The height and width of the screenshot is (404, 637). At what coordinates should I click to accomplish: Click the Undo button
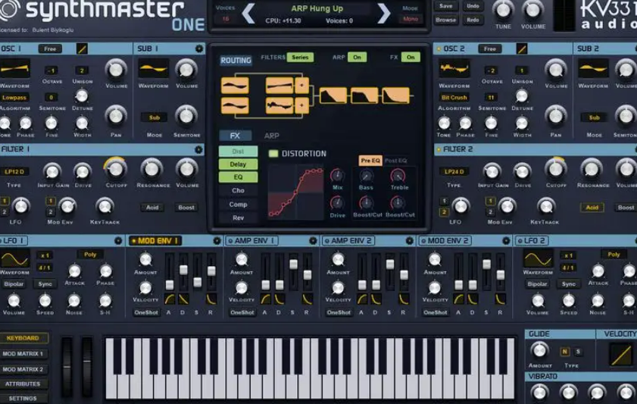[473, 6]
